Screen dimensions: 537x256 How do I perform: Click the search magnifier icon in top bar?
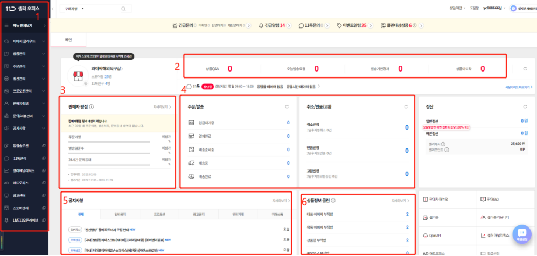pos(124,9)
